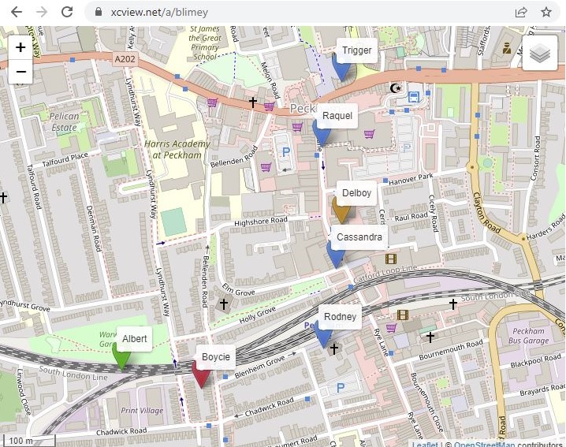Click the red Boycie marker pin
Viewport: 566px width, 447px height.
click(201, 374)
